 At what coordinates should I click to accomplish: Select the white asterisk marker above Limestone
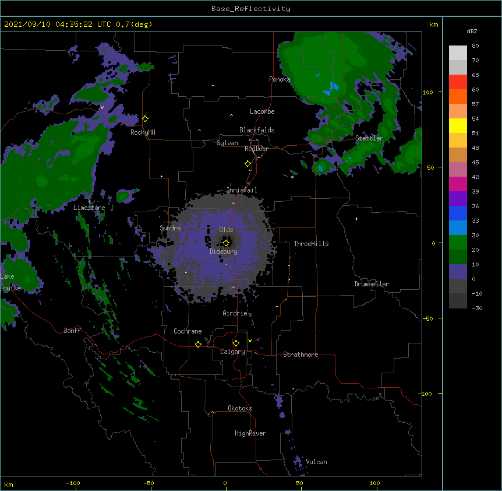point(89,201)
